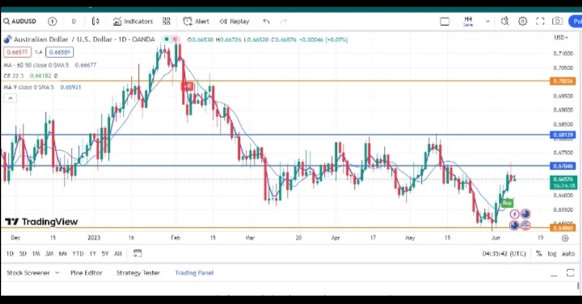Image resolution: width=582 pixels, height=304 pixels.
Task: Click the orange 0.64860 price line label
Action: 563,227
